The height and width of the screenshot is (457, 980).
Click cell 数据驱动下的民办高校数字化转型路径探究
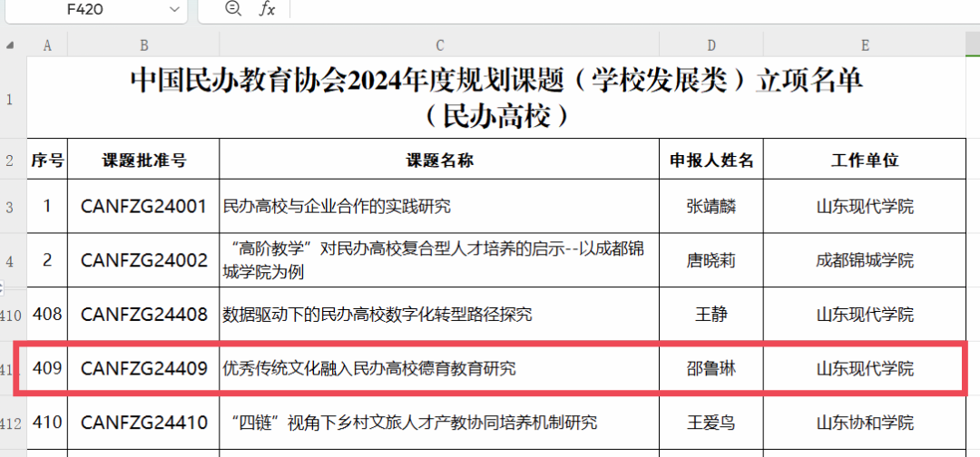439,314
